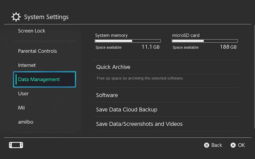
Task: Click the Quick Archive description text
Action: (140, 78)
